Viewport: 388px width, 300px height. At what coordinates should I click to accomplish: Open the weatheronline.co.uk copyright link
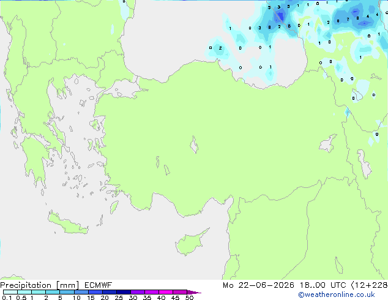pyautogui.click(x=336, y=294)
